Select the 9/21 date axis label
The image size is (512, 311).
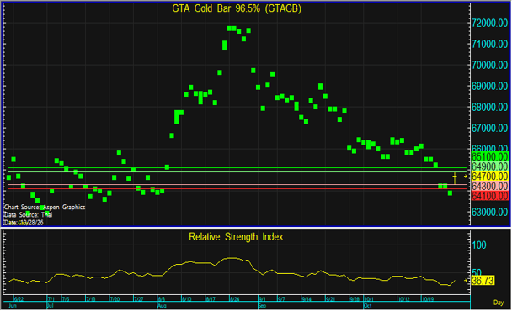point(330,299)
